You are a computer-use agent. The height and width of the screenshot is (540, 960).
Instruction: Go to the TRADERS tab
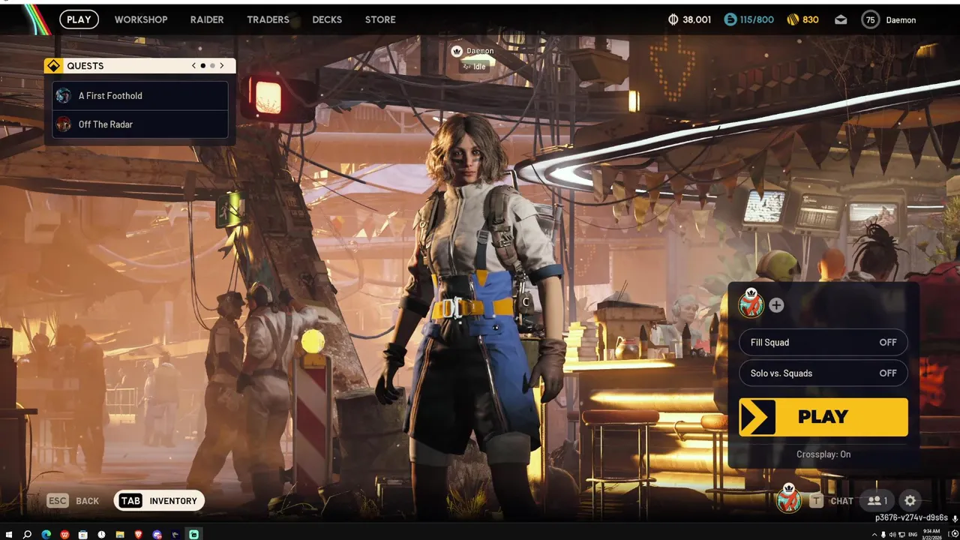[268, 19]
